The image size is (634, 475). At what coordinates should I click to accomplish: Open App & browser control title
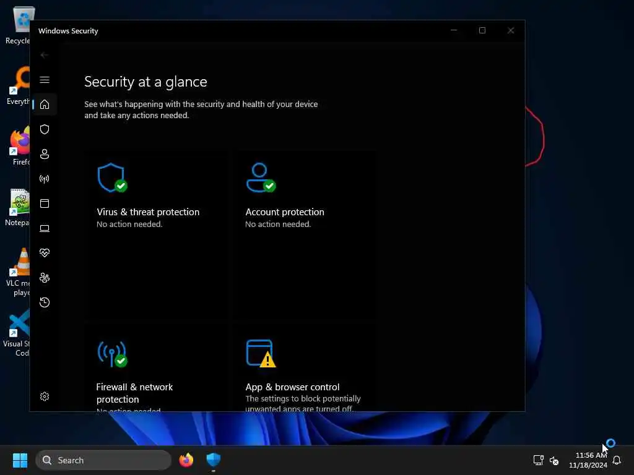[x=292, y=387]
